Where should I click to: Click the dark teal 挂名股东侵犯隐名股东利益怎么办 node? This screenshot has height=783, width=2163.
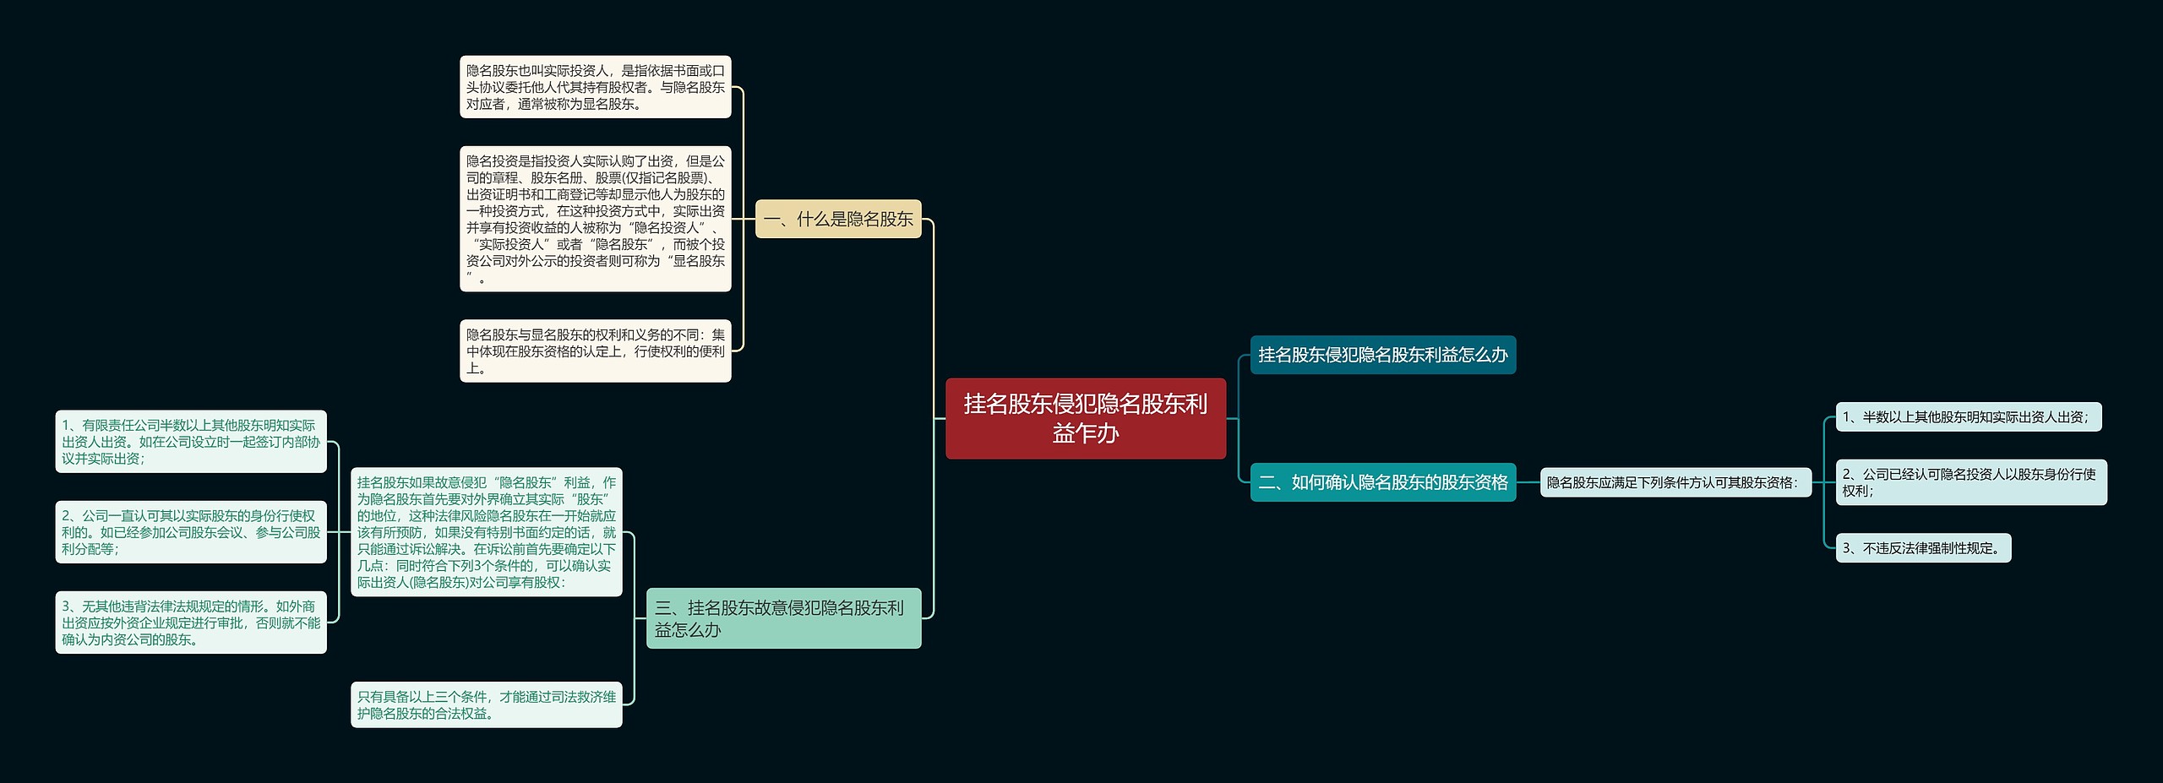(x=1383, y=355)
